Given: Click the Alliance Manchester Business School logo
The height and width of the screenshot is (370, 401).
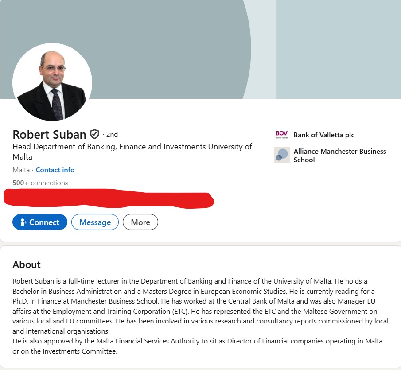Looking at the screenshot, I should coord(281,155).
